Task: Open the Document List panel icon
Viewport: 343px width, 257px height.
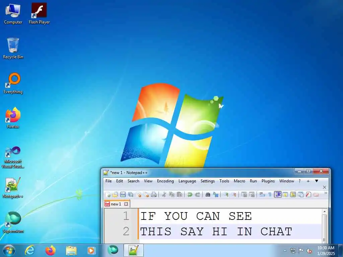Action: (x=300, y=194)
